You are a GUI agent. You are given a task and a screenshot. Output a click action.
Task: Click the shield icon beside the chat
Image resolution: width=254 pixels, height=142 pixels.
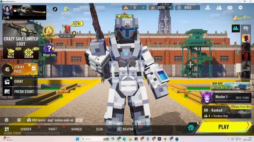tap(19, 120)
